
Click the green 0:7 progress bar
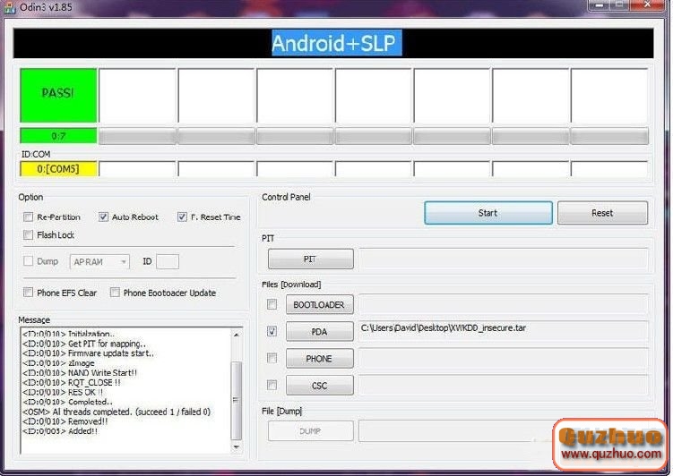(x=58, y=136)
